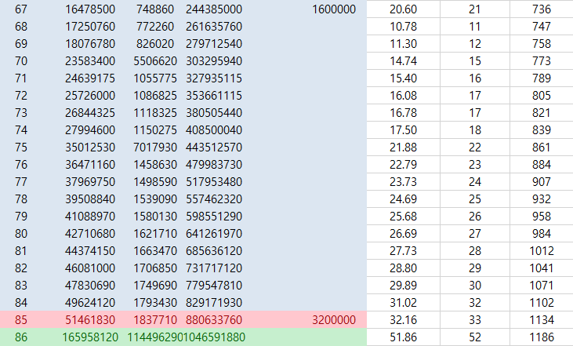Screen dimensions: 573x346
Task: Select the cell with value 408500040
Action: point(214,130)
